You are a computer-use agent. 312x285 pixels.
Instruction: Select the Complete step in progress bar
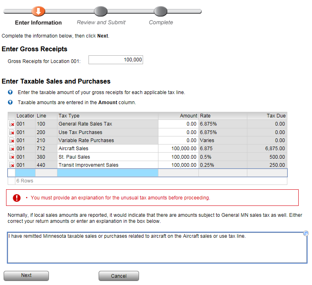[x=160, y=11]
